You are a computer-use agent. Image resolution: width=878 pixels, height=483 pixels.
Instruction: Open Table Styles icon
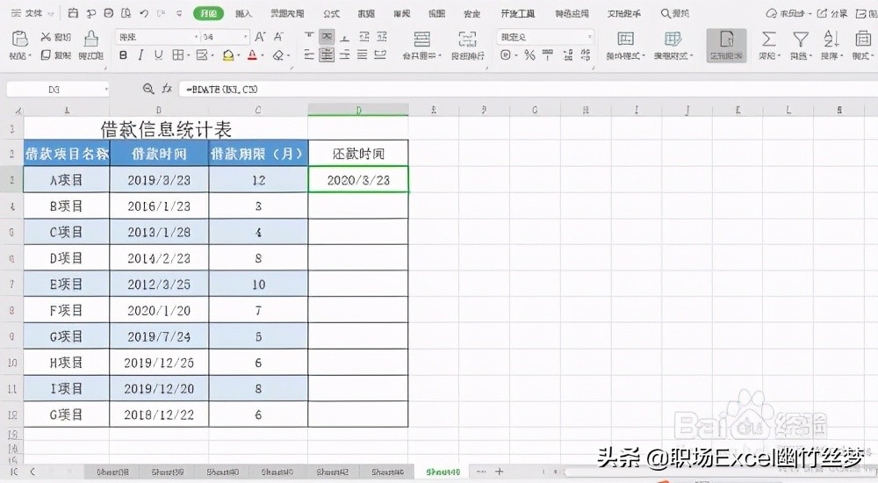coord(673,39)
